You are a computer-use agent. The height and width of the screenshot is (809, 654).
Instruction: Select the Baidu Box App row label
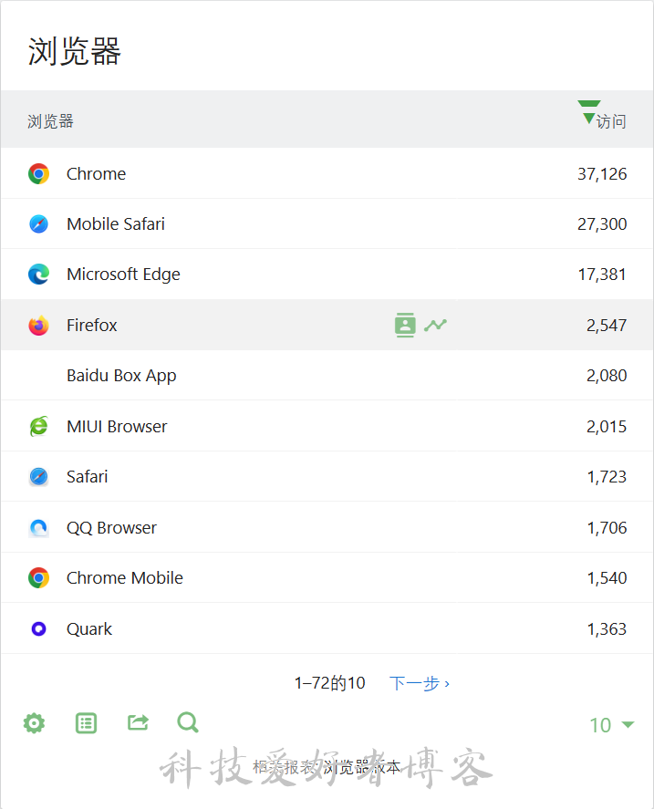(x=121, y=376)
